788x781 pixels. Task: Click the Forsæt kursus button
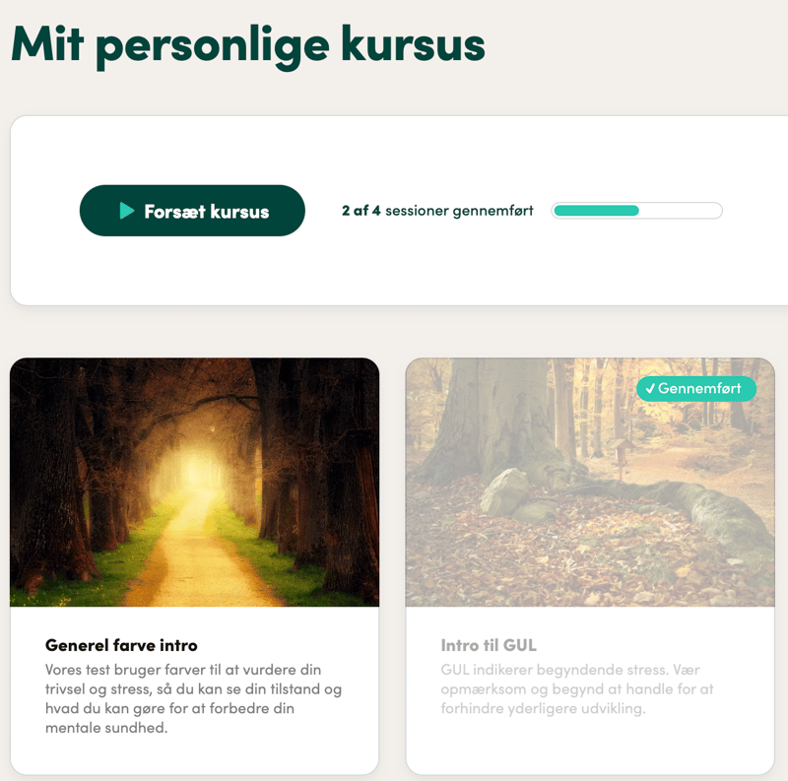pyautogui.click(x=192, y=211)
